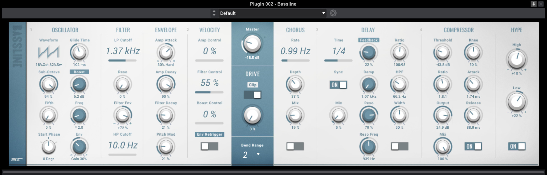The height and width of the screenshot is (175, 547).
Task: Click the Chorus Depth knob
Action: click(295, 84)
